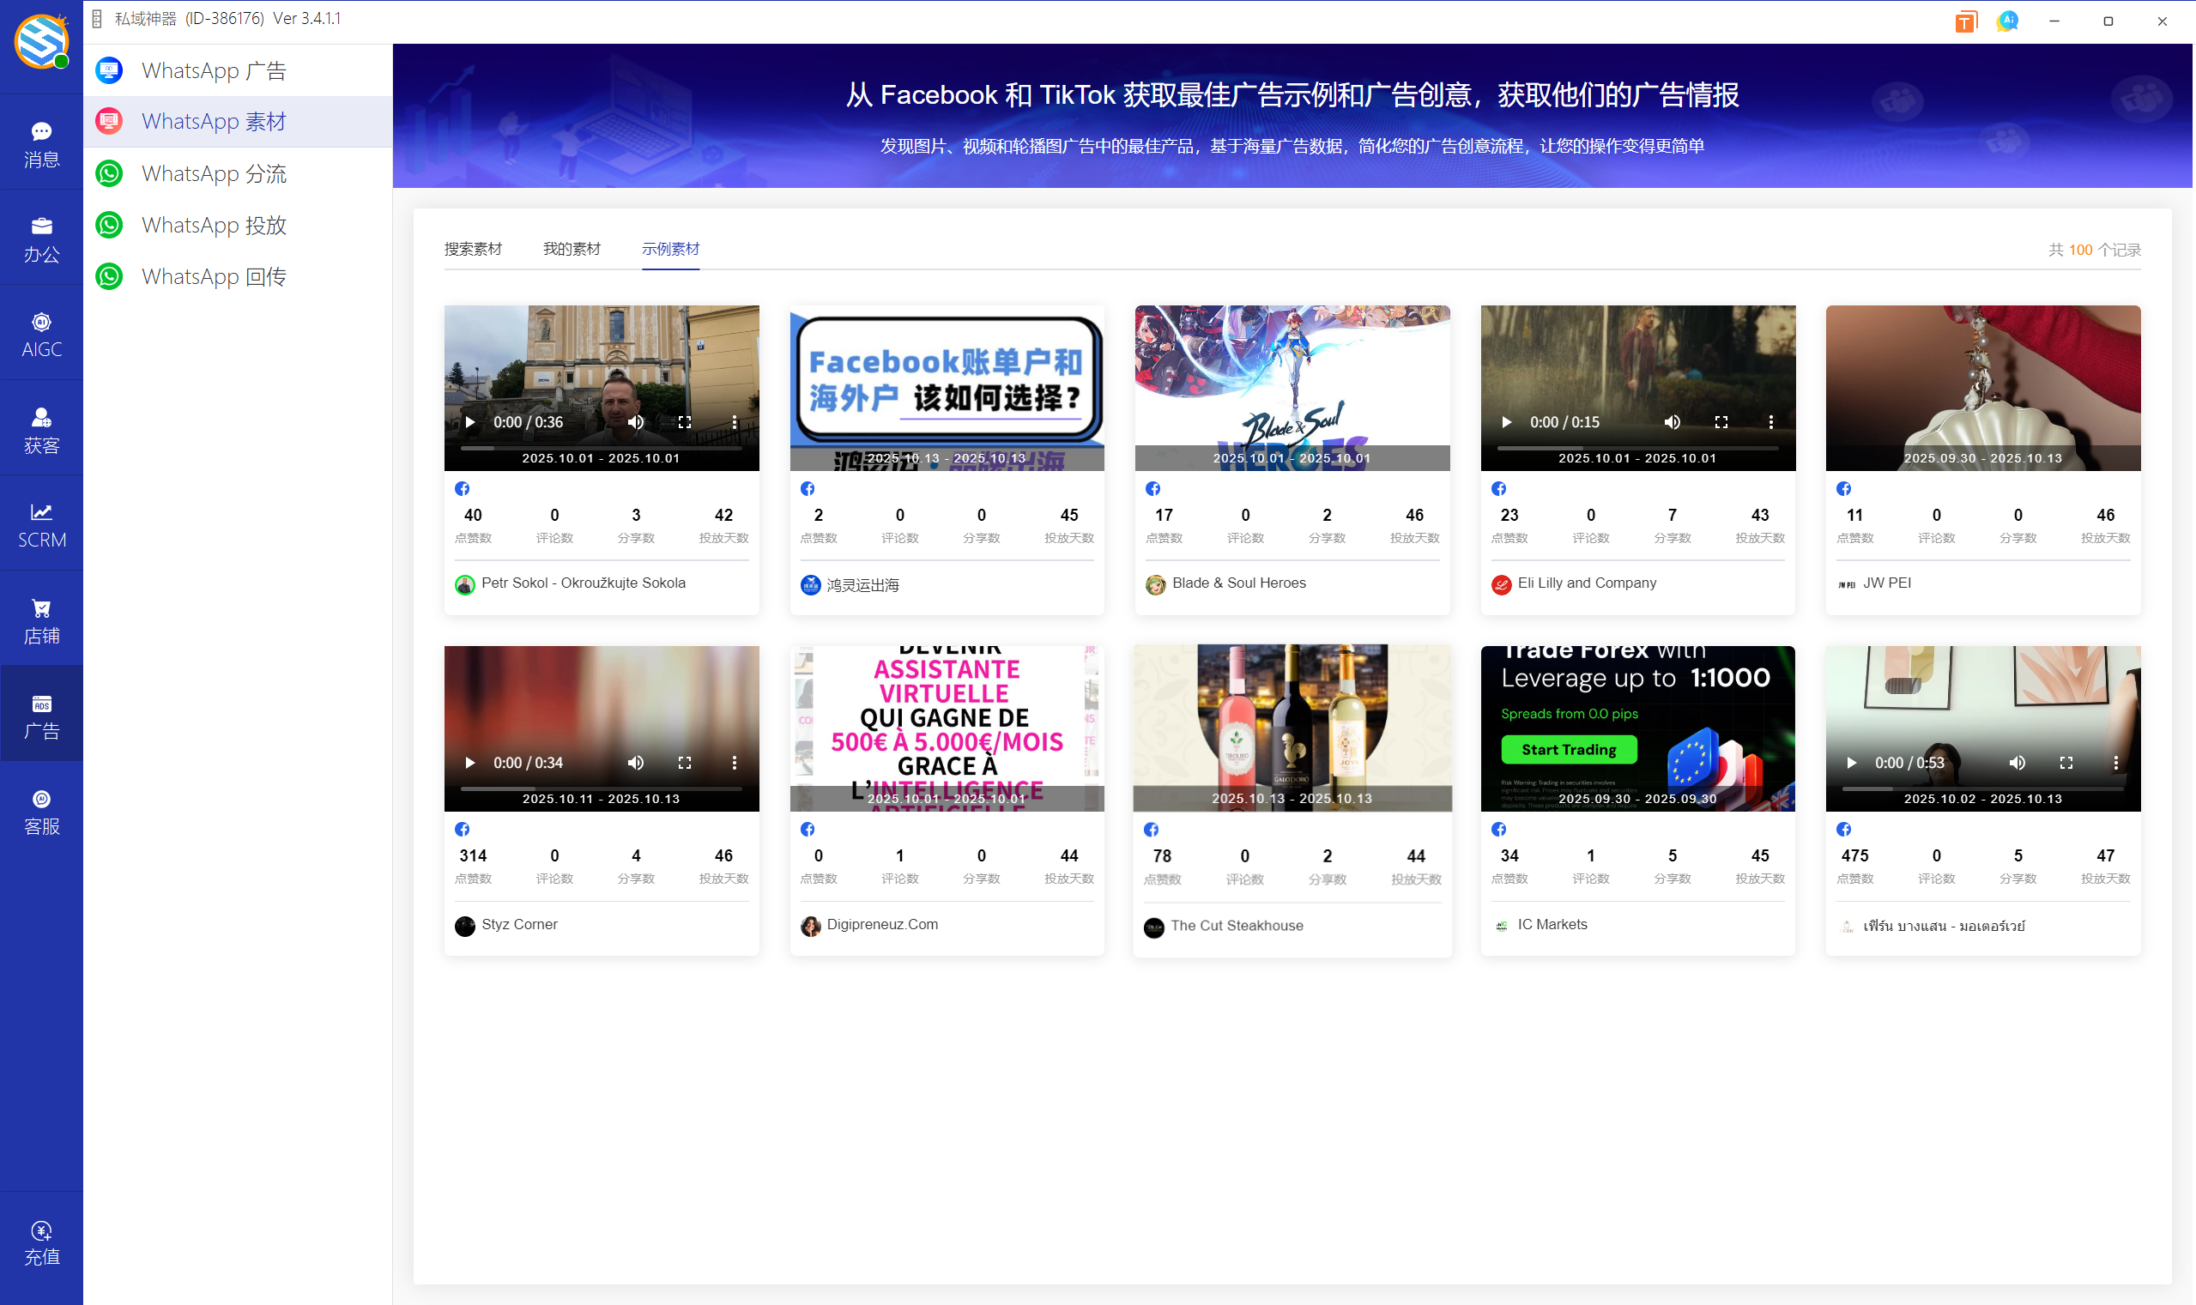Select WhatsApp 分流 menu item
This screenshot has height=1305, width=2196.
(214, 173)
